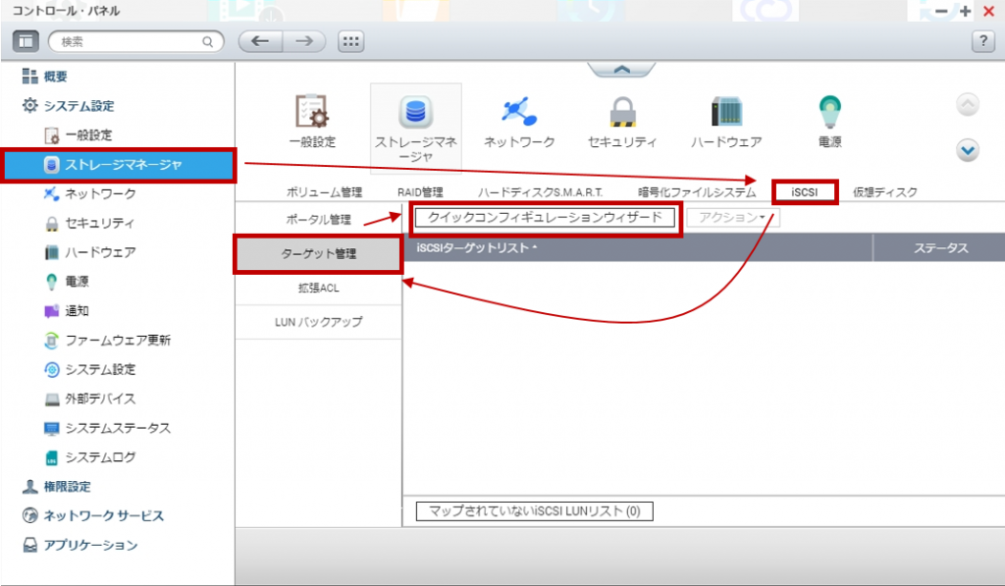
Task: Select 電源 in the sidebar
Action: tap(67, 282)
